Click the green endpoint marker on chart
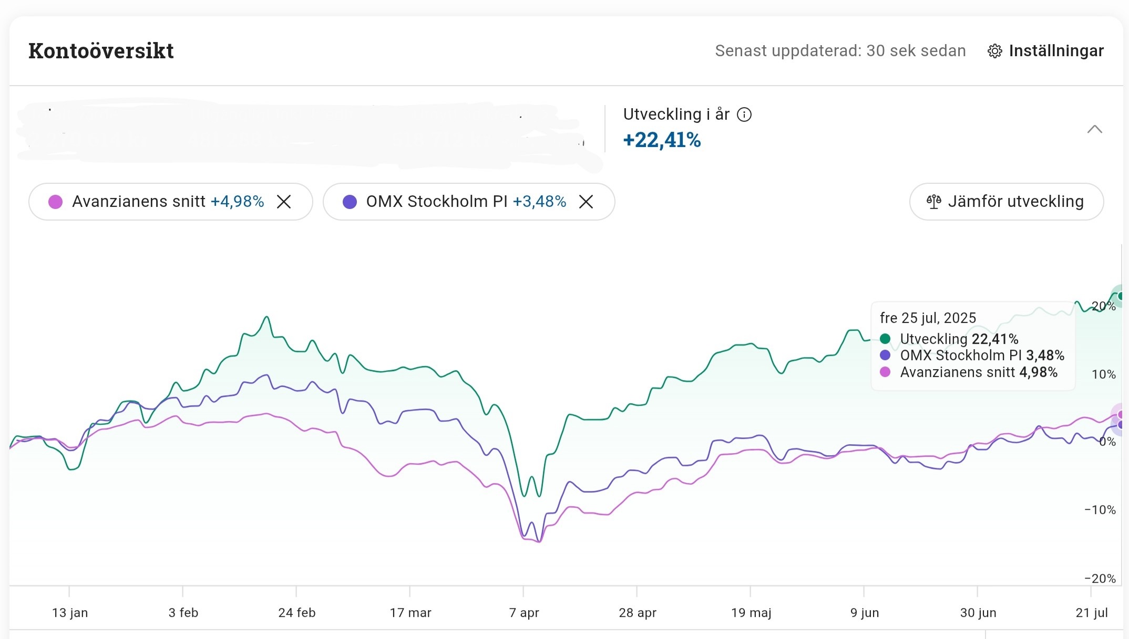This screenshot has height=639, width=1129. click(1121, 296)
